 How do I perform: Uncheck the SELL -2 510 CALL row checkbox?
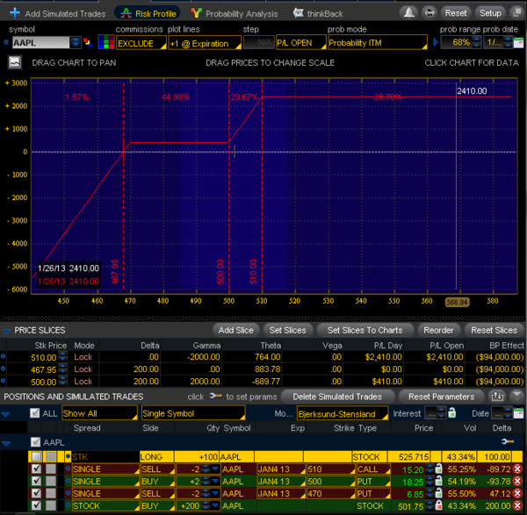(36, 469)
